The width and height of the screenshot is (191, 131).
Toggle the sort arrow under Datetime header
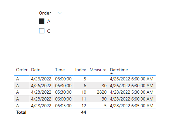(x=111, y=74)
